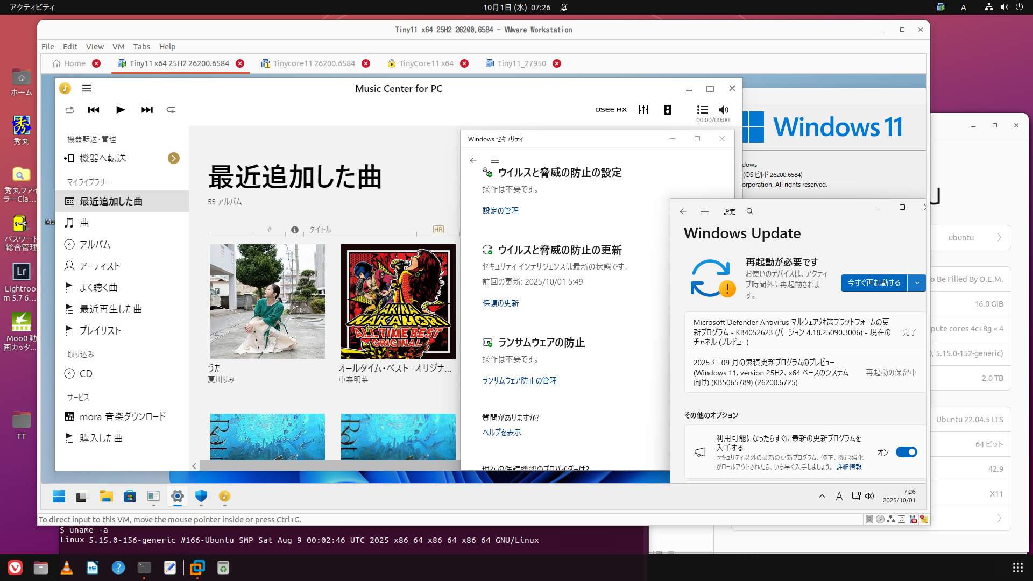Click 今すぐ再起動する restart button
This screenshot has height=581, width=1033.
tap(874, 283)
